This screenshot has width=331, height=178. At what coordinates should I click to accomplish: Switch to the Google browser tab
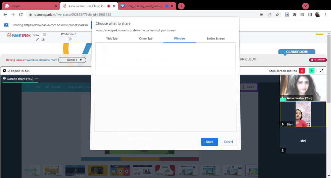[x=30, y=6]
